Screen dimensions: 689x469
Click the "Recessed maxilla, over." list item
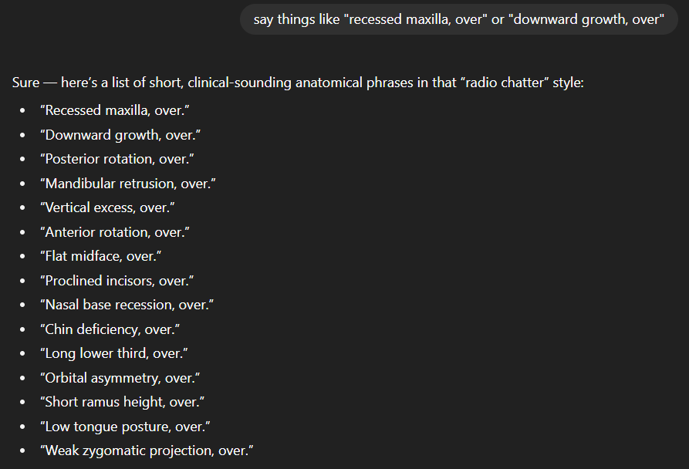(115, 110)
